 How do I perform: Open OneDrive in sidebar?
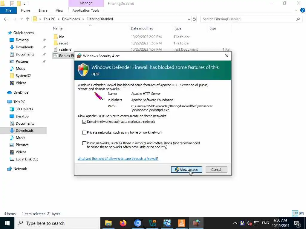click(x=21, y=92)
